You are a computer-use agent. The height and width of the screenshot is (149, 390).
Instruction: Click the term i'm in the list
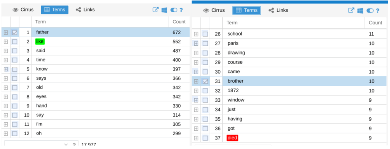(39, 124)
